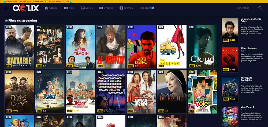Open the Mémoires d'un escargot poster
Screen dimensions: 268x127
tap(19, 92)
